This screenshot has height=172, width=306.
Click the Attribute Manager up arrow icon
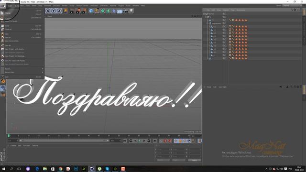287,87
